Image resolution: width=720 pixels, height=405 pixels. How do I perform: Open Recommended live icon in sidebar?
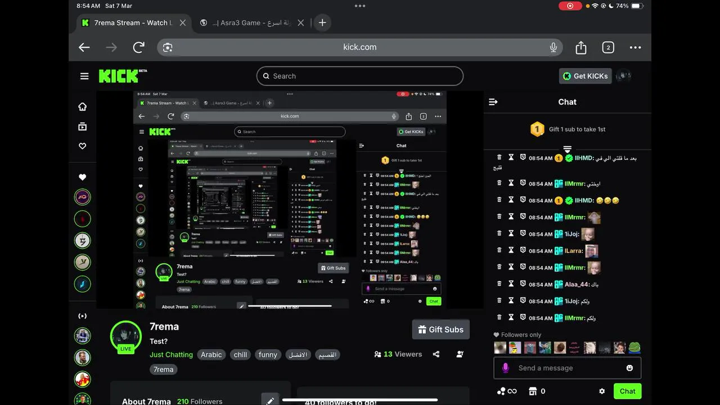pos(83,316)
